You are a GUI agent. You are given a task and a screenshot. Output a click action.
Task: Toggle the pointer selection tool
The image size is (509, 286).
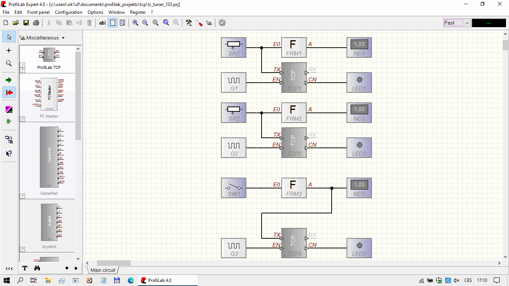click(9, 37)
